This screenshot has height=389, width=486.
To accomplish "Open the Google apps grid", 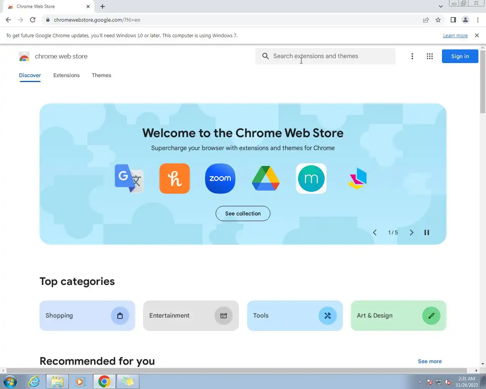I will [x=430, y=56].
